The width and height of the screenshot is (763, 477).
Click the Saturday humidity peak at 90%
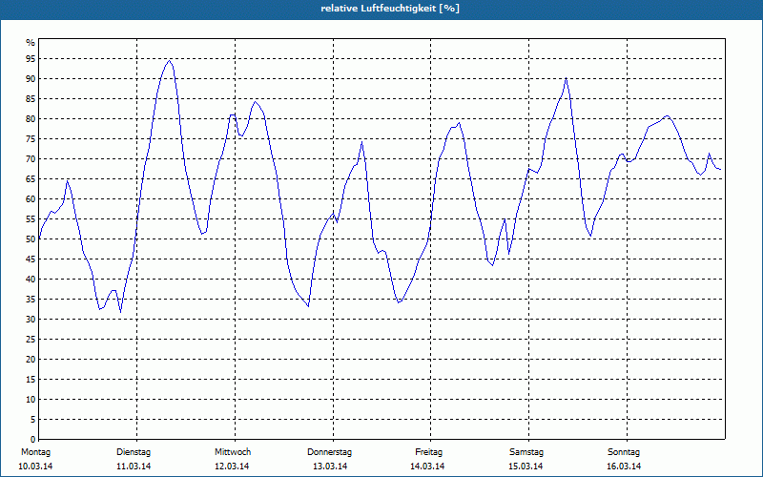coord(566,78)
